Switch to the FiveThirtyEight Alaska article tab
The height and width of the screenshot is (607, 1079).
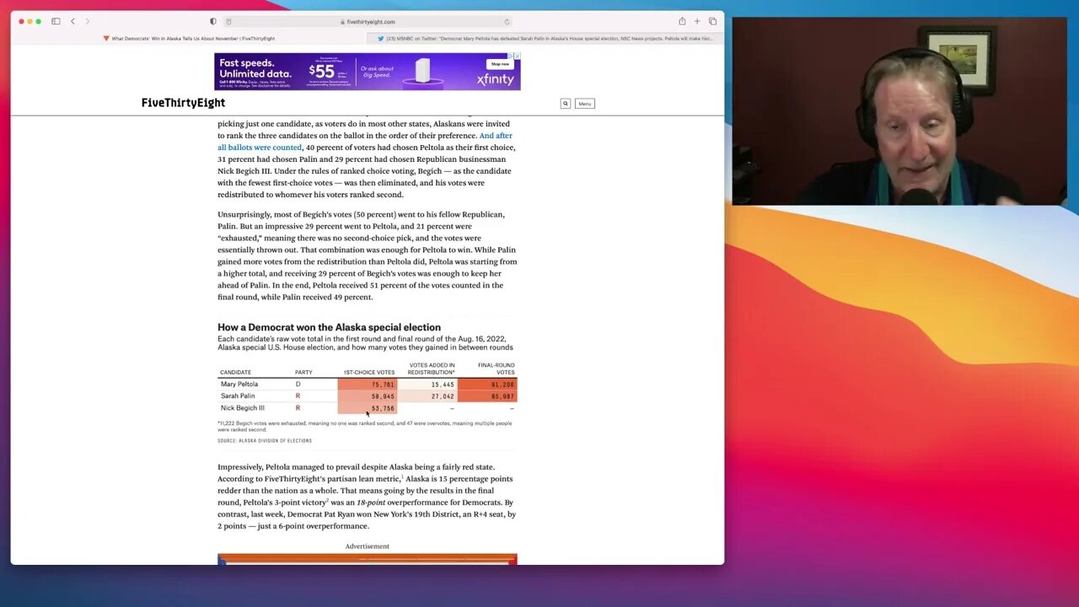pos(189,39)
